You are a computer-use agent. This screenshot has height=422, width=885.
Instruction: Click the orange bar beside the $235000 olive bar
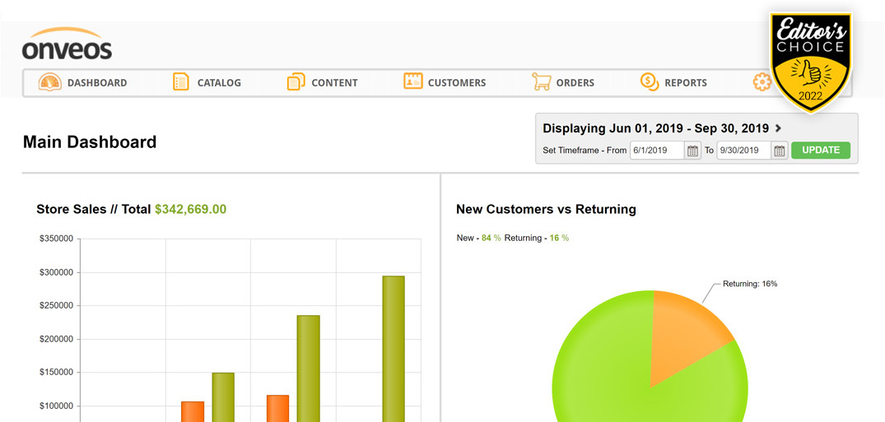277,409
